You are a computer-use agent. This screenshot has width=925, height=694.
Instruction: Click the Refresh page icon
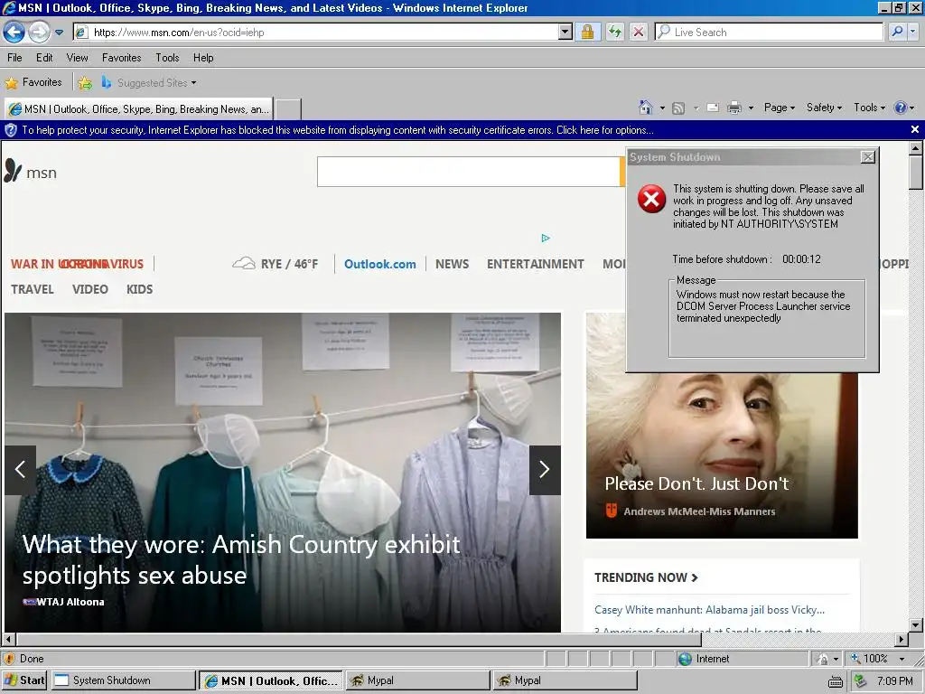pyautogui.click(x=614, y=33)
